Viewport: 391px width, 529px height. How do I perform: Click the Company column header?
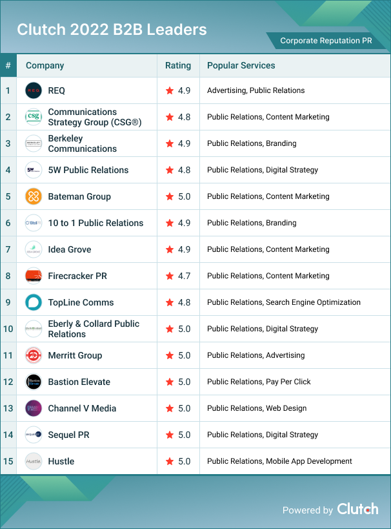(x=45, y=65)
